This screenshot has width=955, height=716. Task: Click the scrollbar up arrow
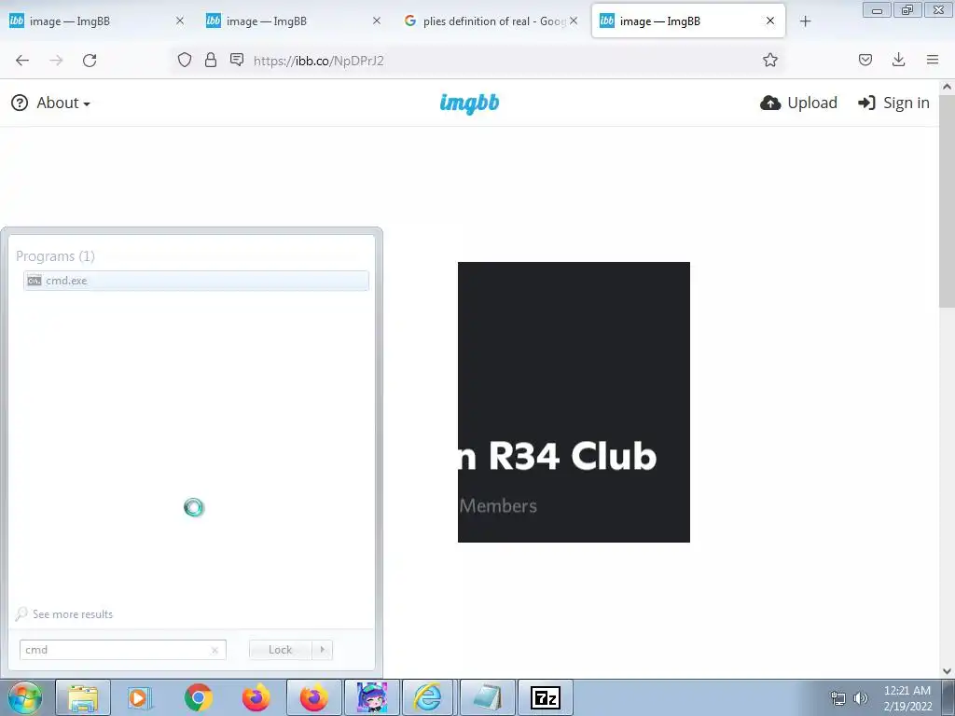(948, 87)
